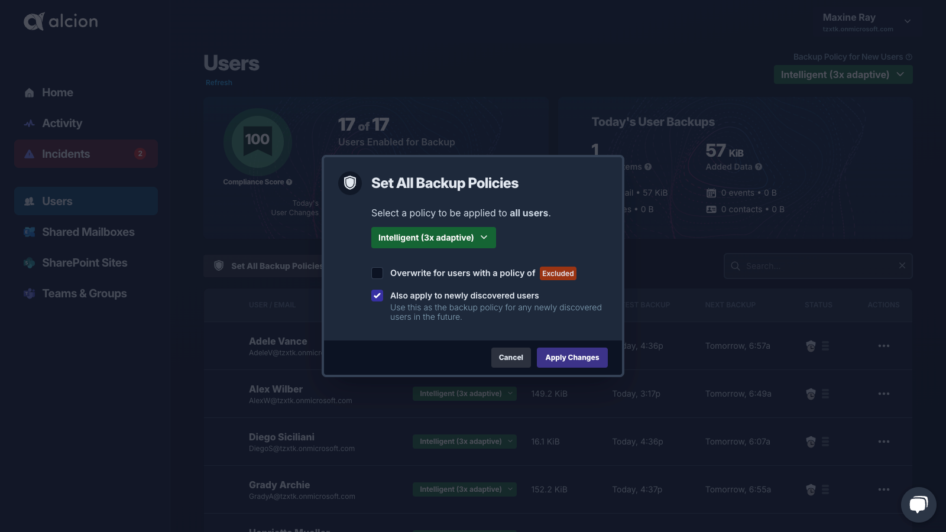
Task: Select the Users icon in the sidebar
Action: pyautogui.click(x=28, y=201)
